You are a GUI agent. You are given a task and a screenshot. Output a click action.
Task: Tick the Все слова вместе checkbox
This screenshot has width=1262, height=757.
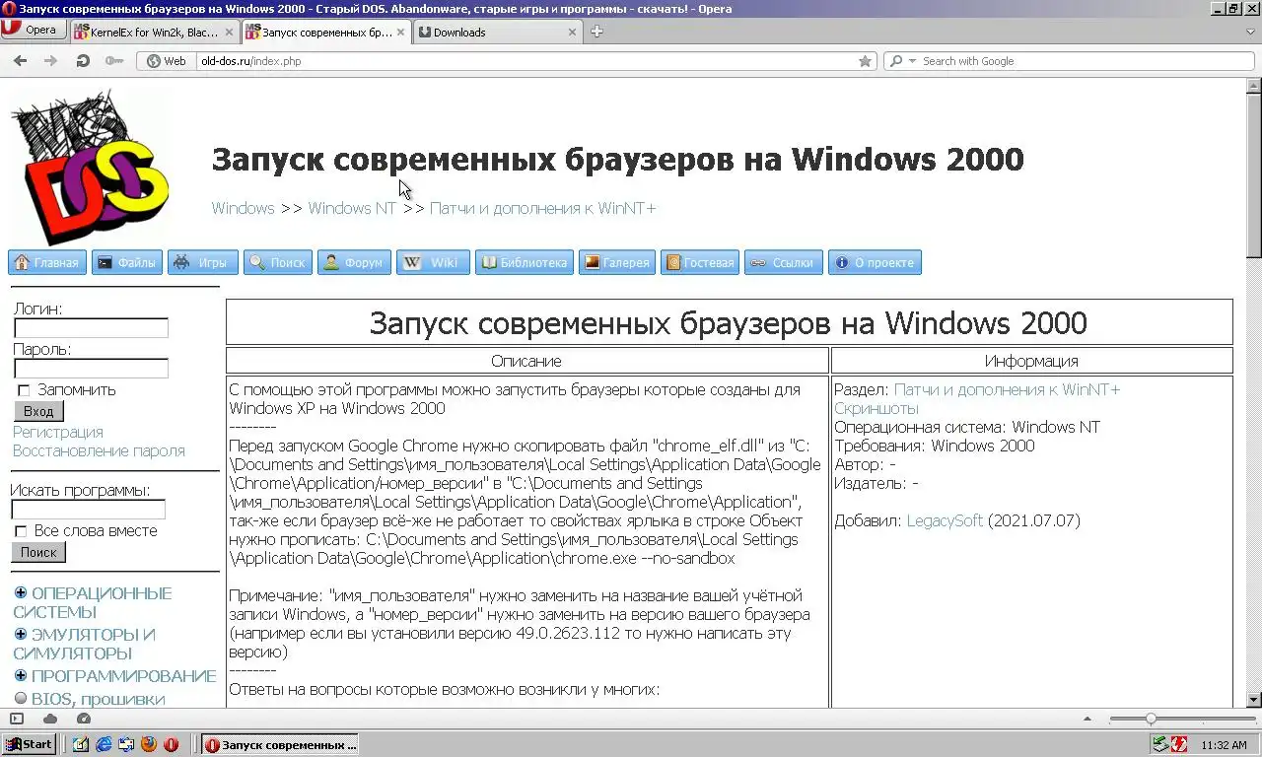coord(21,532)
